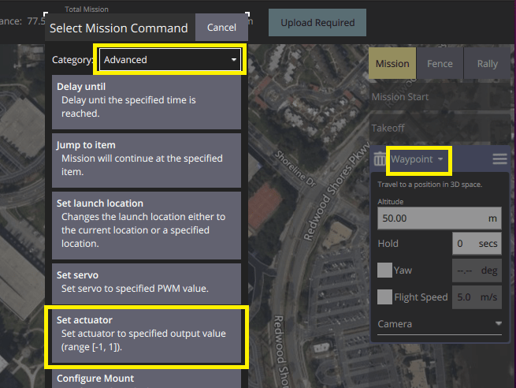Cancel the mission command selection
Viewport: 516px width, 388px height.
point(221,28)
